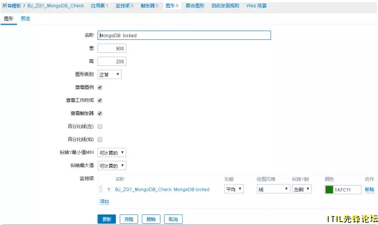Enable the 百分比线(右) checkbox

pyautogui.click(x=100, y=139)
